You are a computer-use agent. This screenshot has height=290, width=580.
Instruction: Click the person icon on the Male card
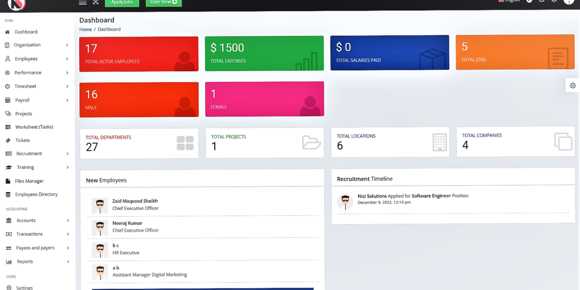(x=185, y=107)
